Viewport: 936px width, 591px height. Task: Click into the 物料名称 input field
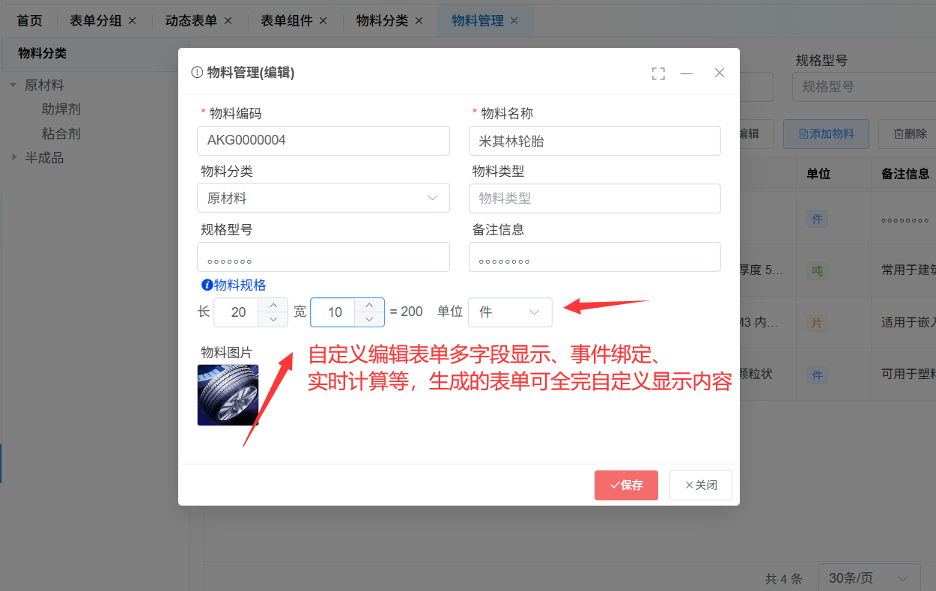(595, 140)
